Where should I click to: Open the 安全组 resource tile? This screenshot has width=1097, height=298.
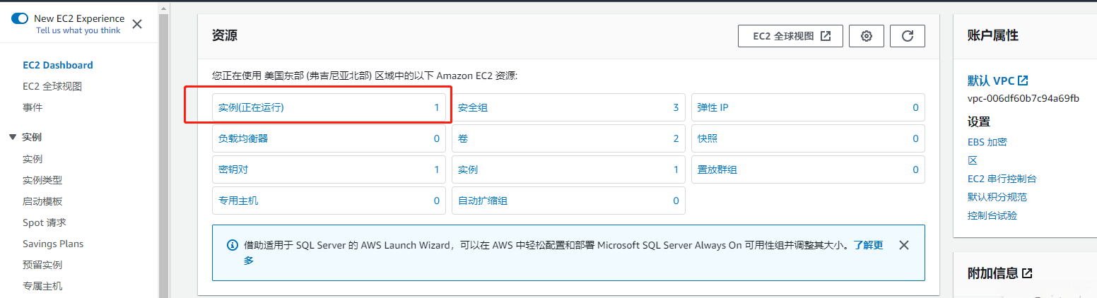pos(473,107)
